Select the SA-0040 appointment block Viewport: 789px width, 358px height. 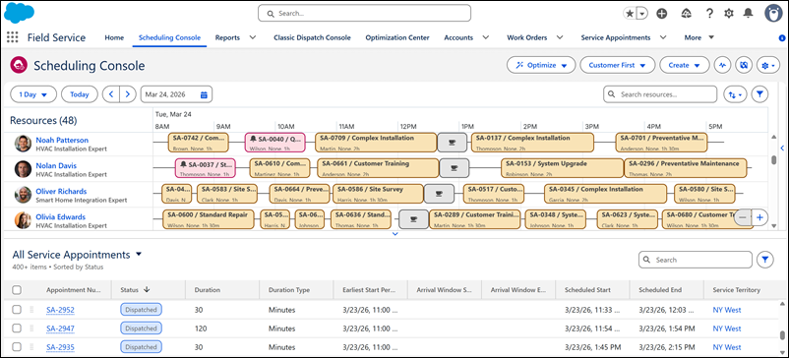274,143
